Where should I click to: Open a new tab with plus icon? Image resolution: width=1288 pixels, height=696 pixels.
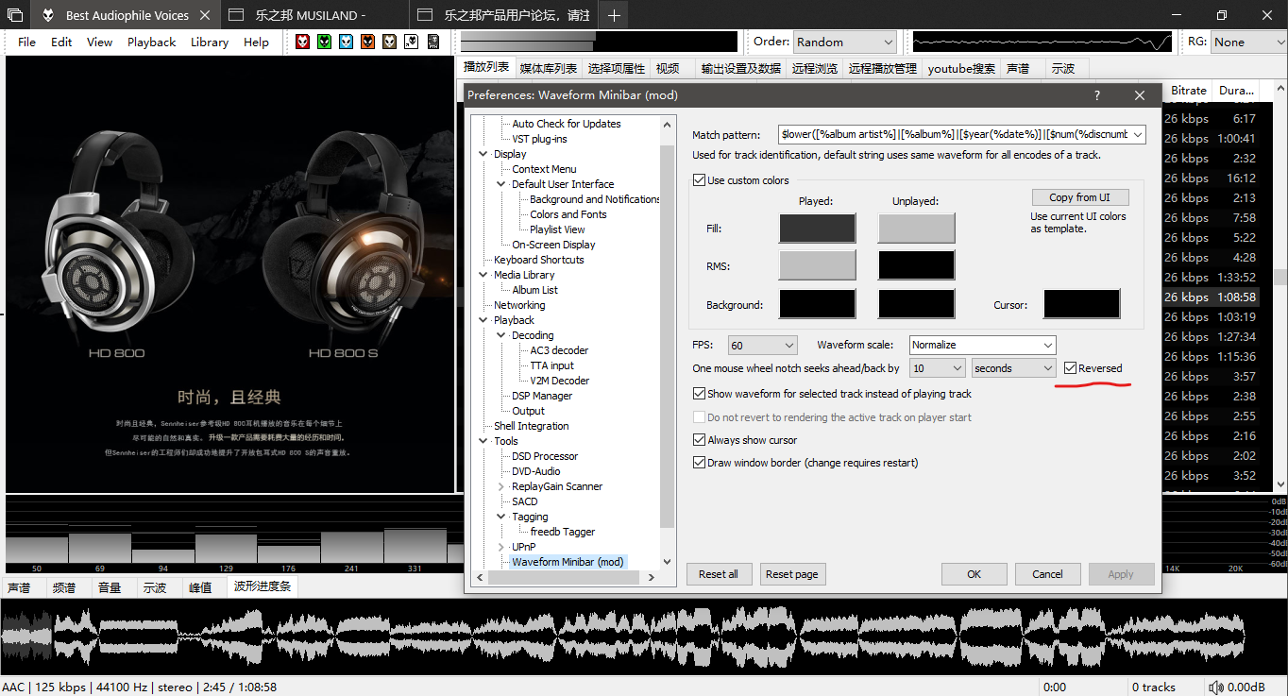click(614, 15)
